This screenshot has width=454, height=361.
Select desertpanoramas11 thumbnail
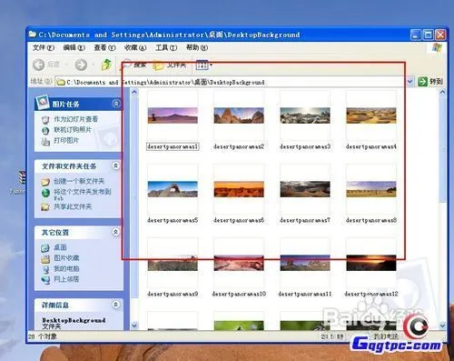305,263
